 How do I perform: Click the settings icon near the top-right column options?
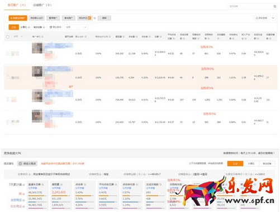click(x=257, y=18)
